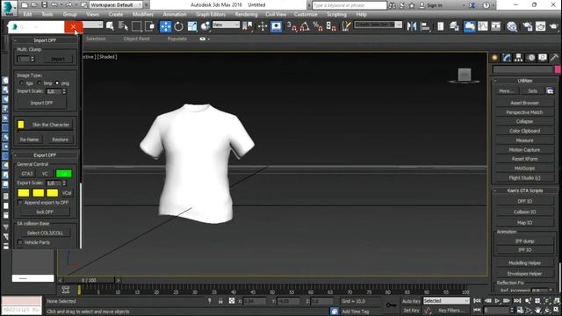Open the Animation menu

coord(175,14)
